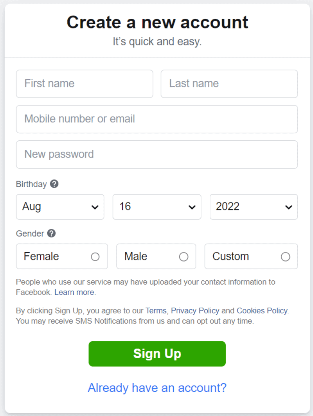The height and width of the screenshot is (416, 313).
Task: Click the Birthday help question mark icon
Action: click(x=54, y=184)
